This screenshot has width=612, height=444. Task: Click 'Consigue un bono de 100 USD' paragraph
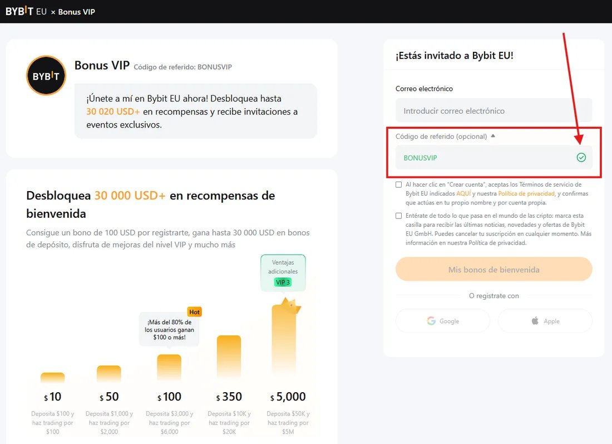pyautogui.click(x=168, y=238)
